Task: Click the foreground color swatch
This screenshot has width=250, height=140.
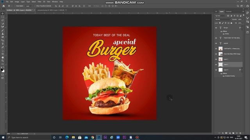Action: (x=2, y=70)
